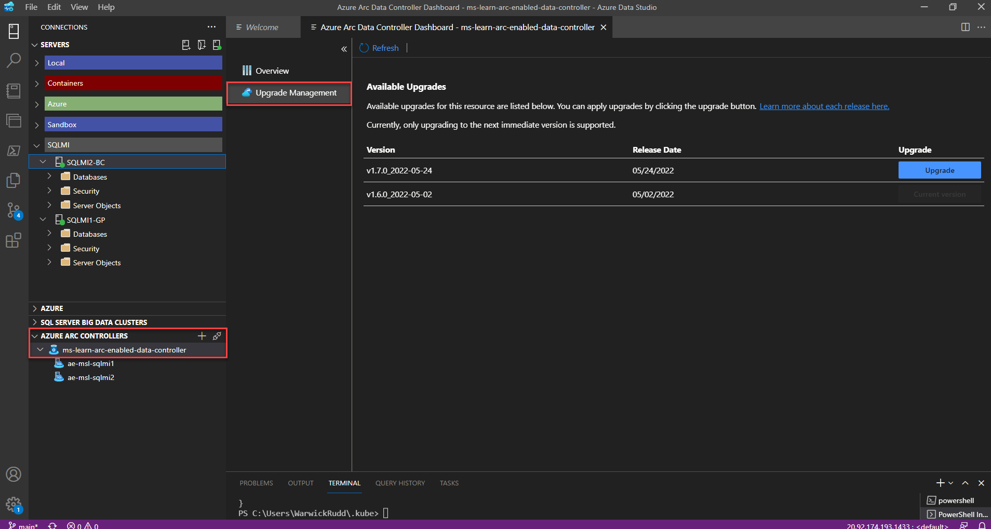Open the Search view icon
The width and height of the screenshot is (991, 529).
[x=14, y=61]
